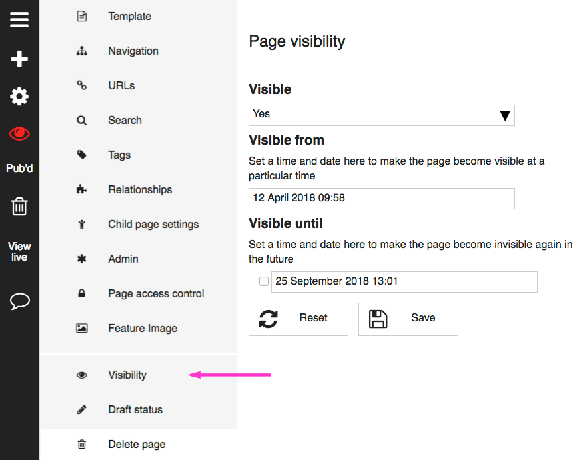The image size is (583, 460).
Task: Click the Save button
Action: (x=408, y=319)
